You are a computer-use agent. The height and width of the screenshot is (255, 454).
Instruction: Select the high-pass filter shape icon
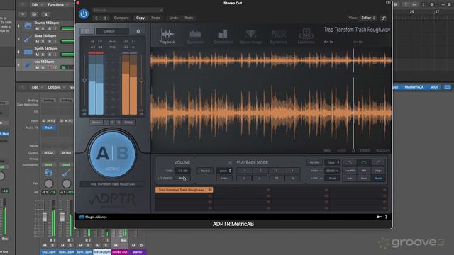tap(378, 162)
